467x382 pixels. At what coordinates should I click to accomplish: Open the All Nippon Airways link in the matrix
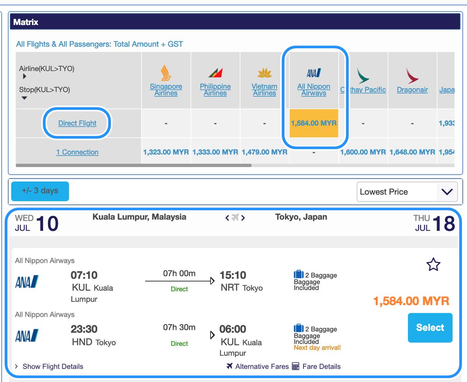[x=314, y=90]
